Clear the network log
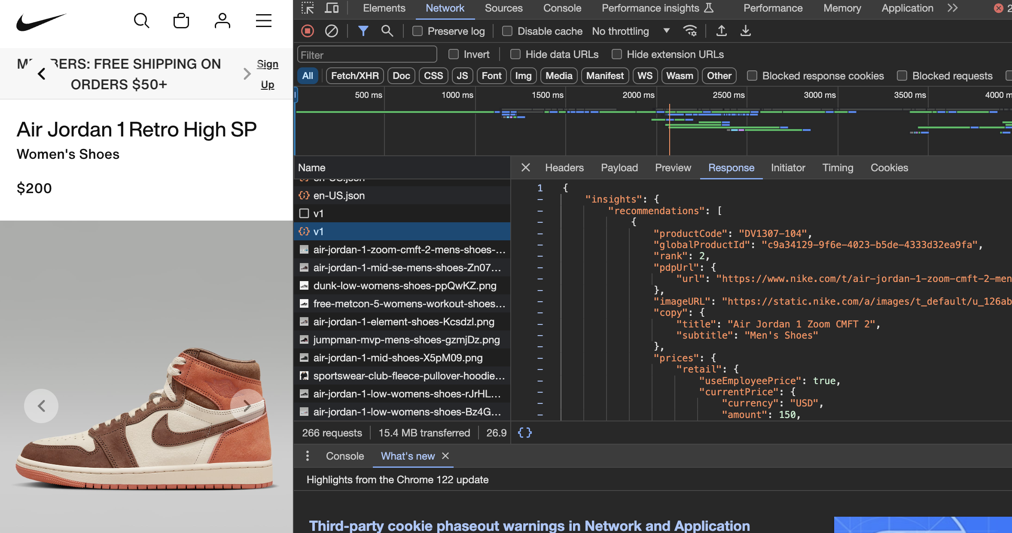Image resolution: width=1012 pixels, height=533 pixels. [x=331, y=31]
